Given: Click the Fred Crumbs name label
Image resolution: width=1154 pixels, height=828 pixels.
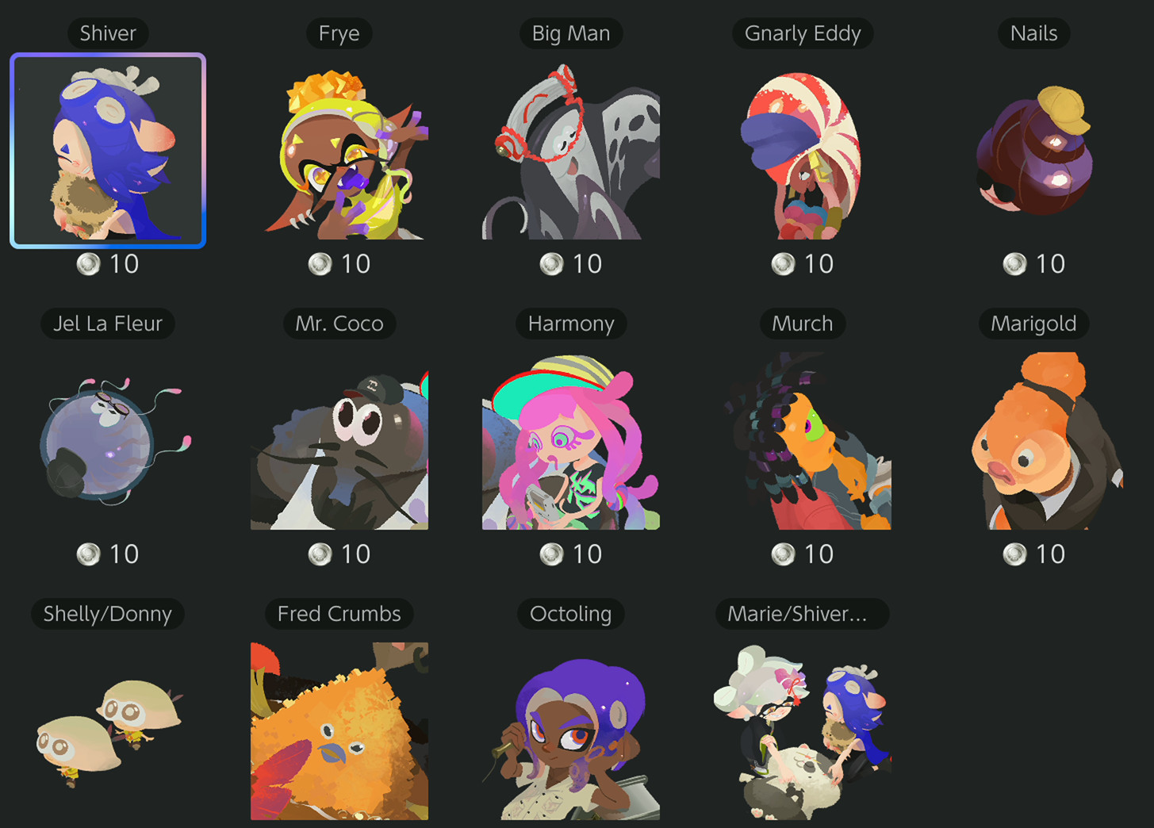Looking at the screenshot, I should coord(339,614).
